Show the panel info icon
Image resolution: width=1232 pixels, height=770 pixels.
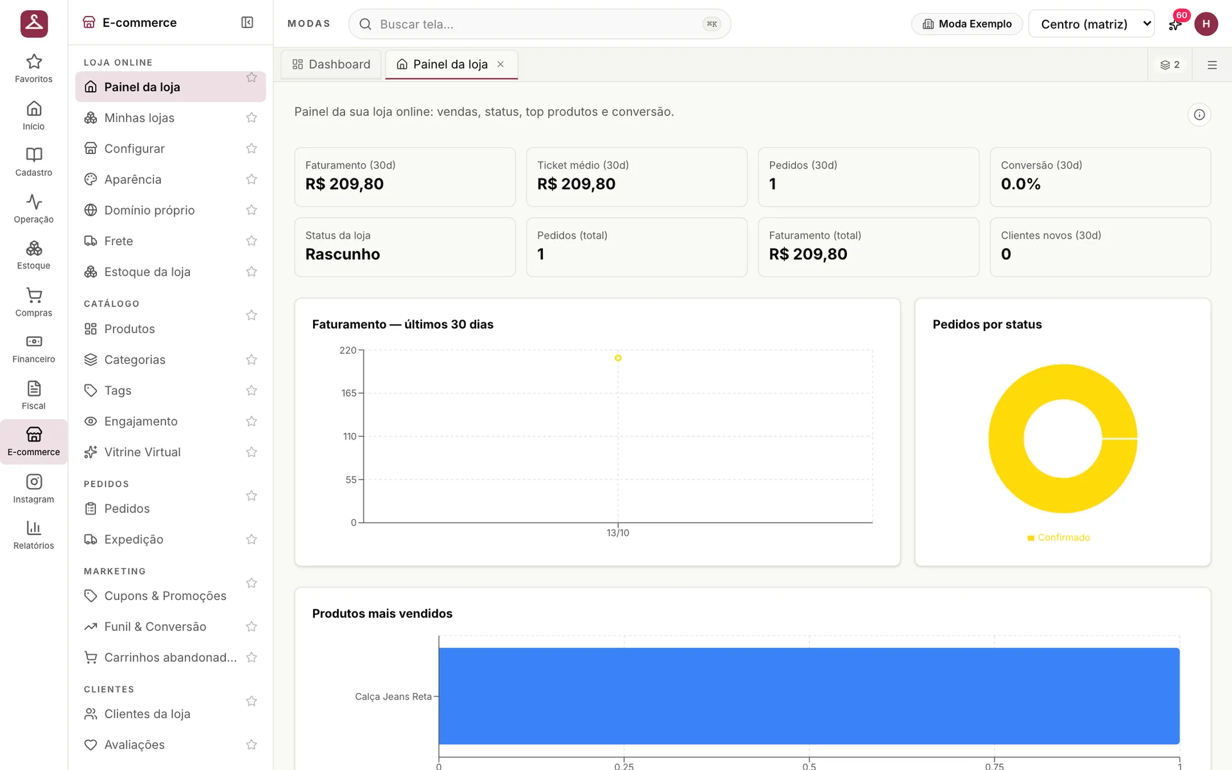coord(1199,115)
